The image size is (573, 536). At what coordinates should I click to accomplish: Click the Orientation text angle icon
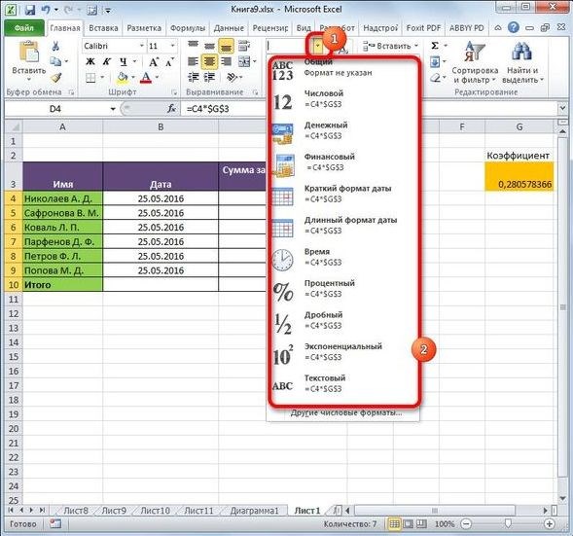(x=232, y=77)
